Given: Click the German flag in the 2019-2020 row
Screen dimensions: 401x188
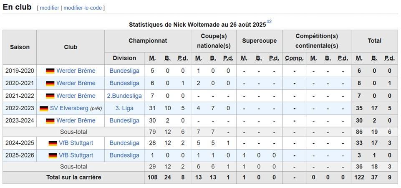Looking at the screenshot, I should pos(50,71).
